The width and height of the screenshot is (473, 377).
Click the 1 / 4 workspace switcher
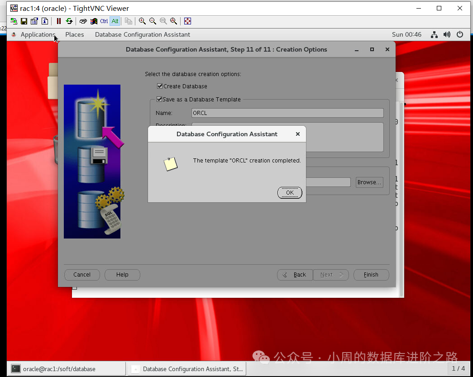pyautogui.click(x=458, y=368)
